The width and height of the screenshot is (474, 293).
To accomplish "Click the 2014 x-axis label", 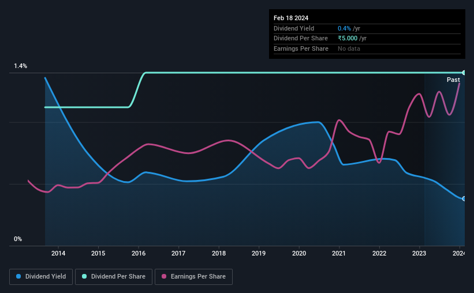I will point(58,253).
